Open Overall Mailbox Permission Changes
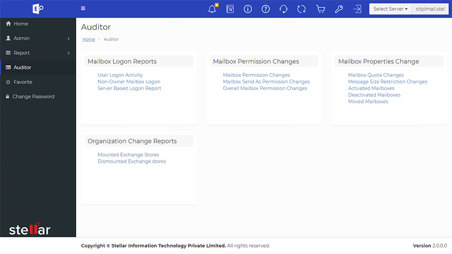Viewport: 452px width, 254px height. click(265, 88)
